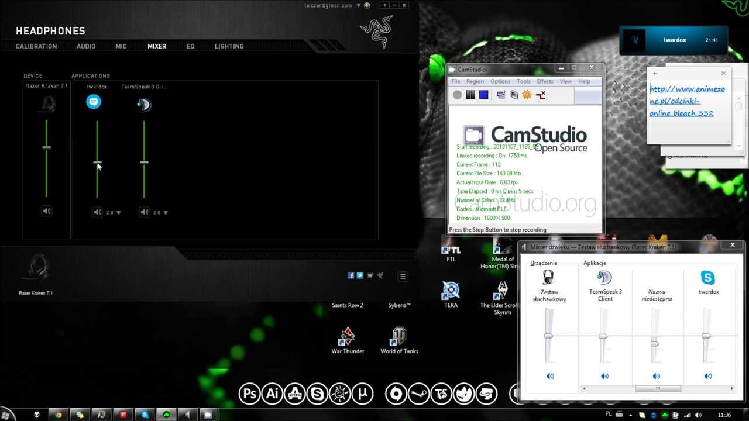Stop recording with the blue square button
This screenshot has height=421, width=749.
click(x=483, y=95)
